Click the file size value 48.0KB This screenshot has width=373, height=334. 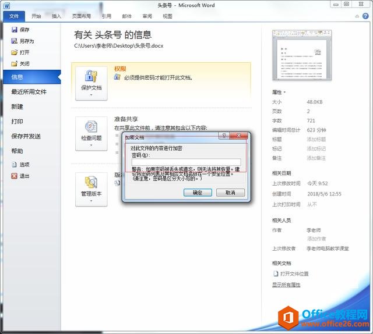click(x=315, y=102)
